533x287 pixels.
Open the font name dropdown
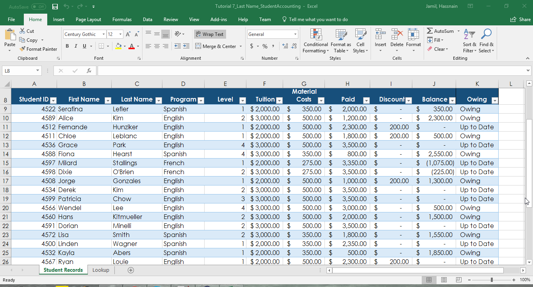tap(104, 34)
